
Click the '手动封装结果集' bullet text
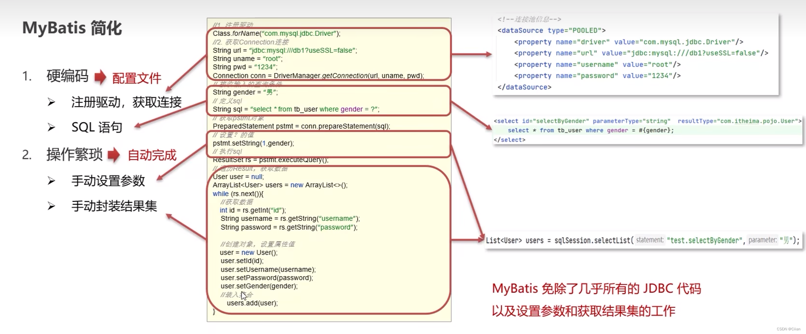pos(114,206)
